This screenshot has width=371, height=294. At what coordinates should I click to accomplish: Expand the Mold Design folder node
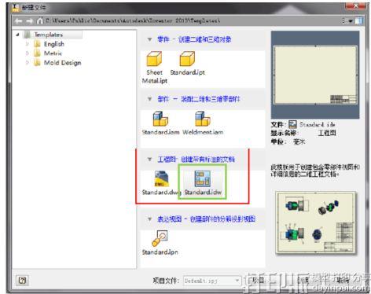(27, 63)
